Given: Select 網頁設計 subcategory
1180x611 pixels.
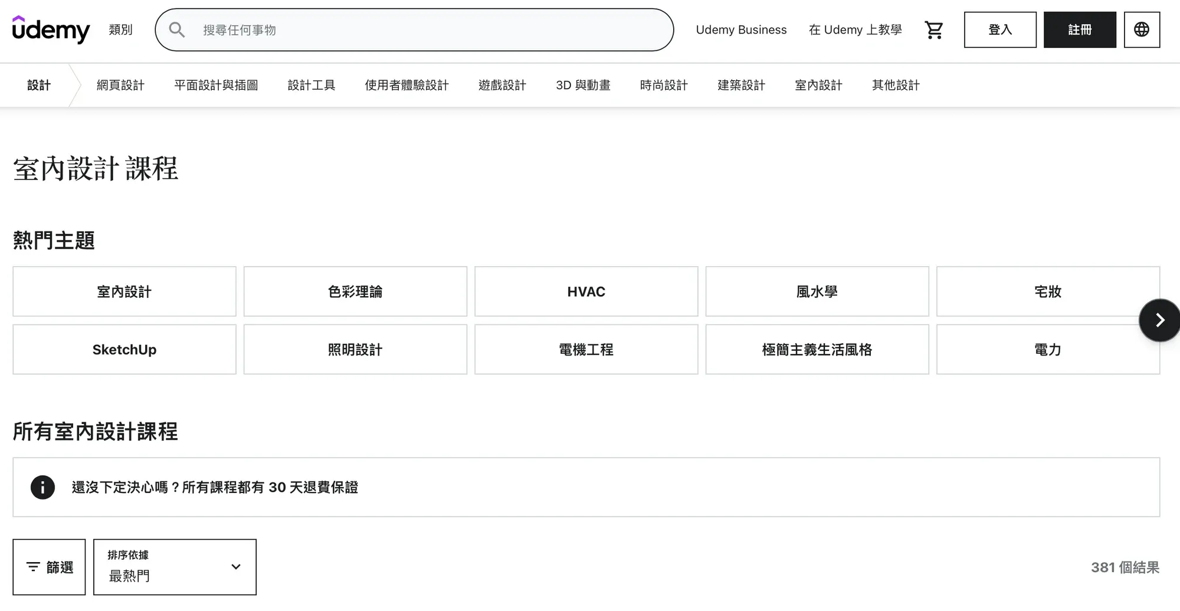Looking at the screenshot, I should (x=120, y=85).
